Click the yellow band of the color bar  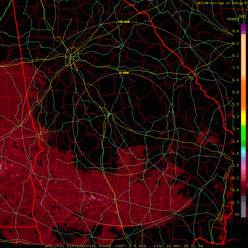point(243,118)
